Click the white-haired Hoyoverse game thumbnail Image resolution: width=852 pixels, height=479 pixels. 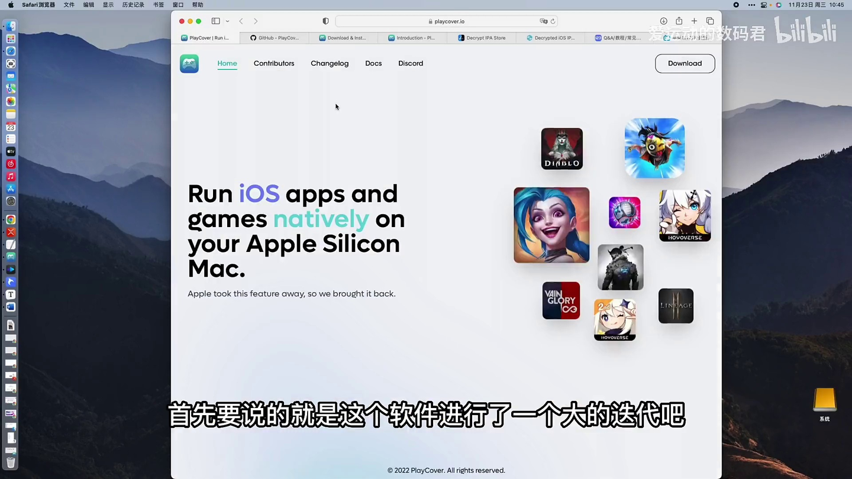[x=685, y=216]
